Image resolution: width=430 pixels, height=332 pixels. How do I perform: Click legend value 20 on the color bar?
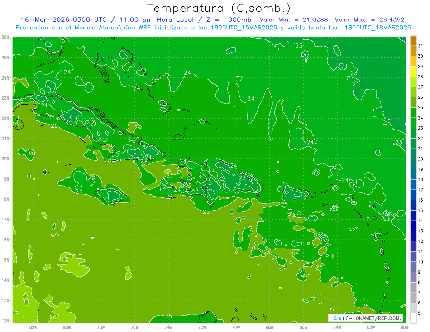coord(420,159)
